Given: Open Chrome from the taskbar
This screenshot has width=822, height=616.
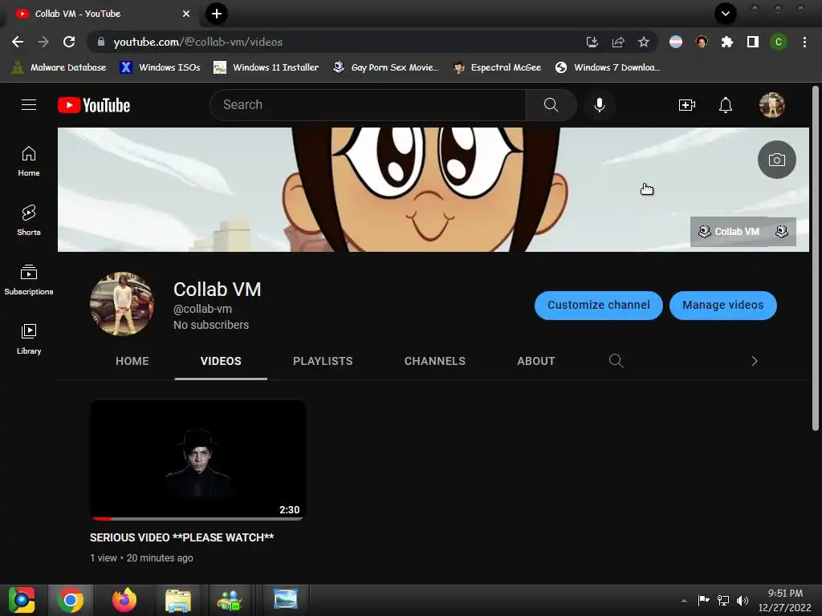Looking at the screenshot, I should 71,600.
